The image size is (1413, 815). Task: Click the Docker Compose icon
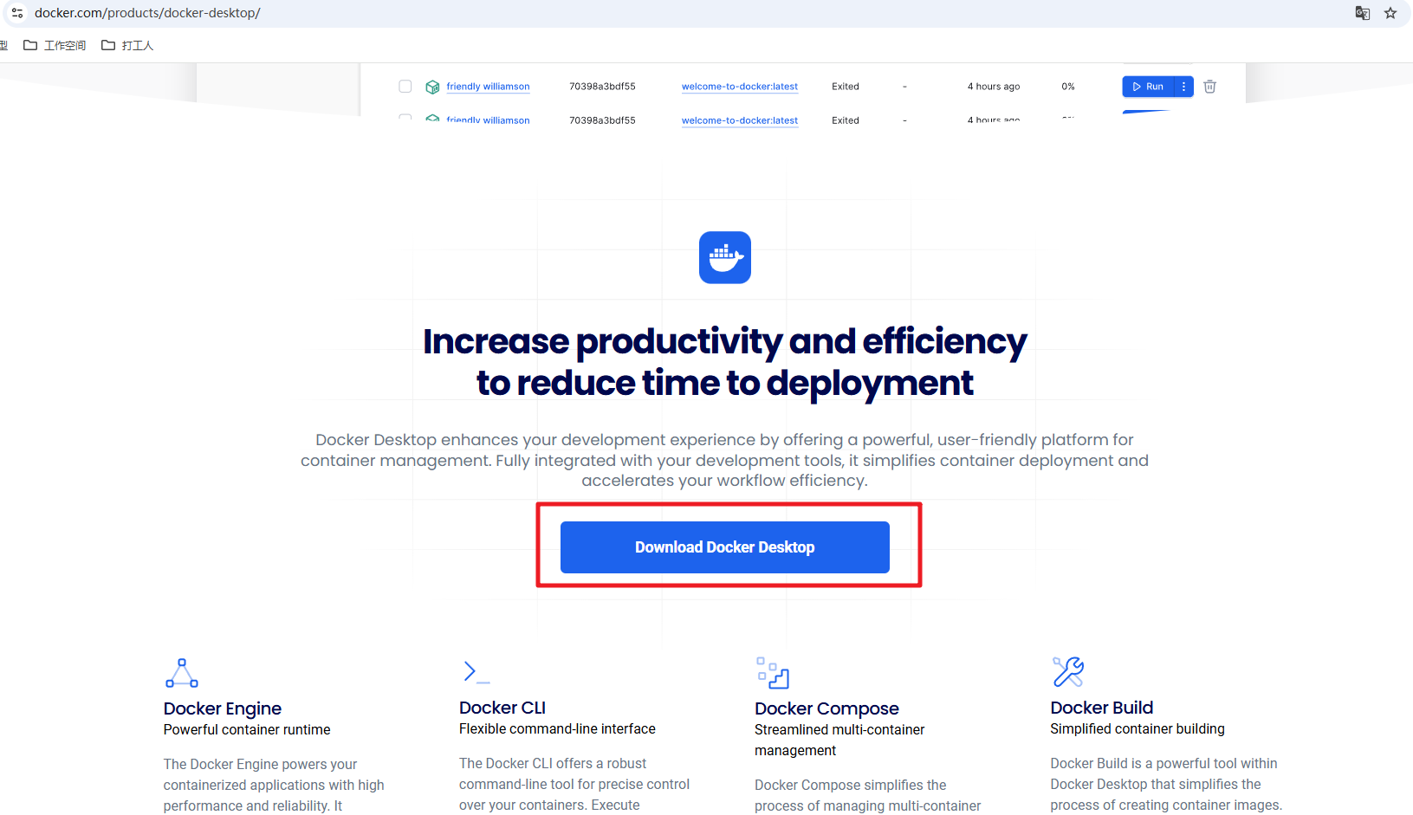pos(772,672)
